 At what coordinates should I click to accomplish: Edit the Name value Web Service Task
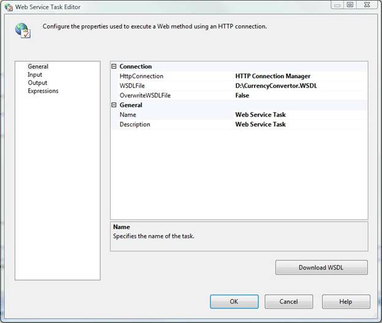260,115
